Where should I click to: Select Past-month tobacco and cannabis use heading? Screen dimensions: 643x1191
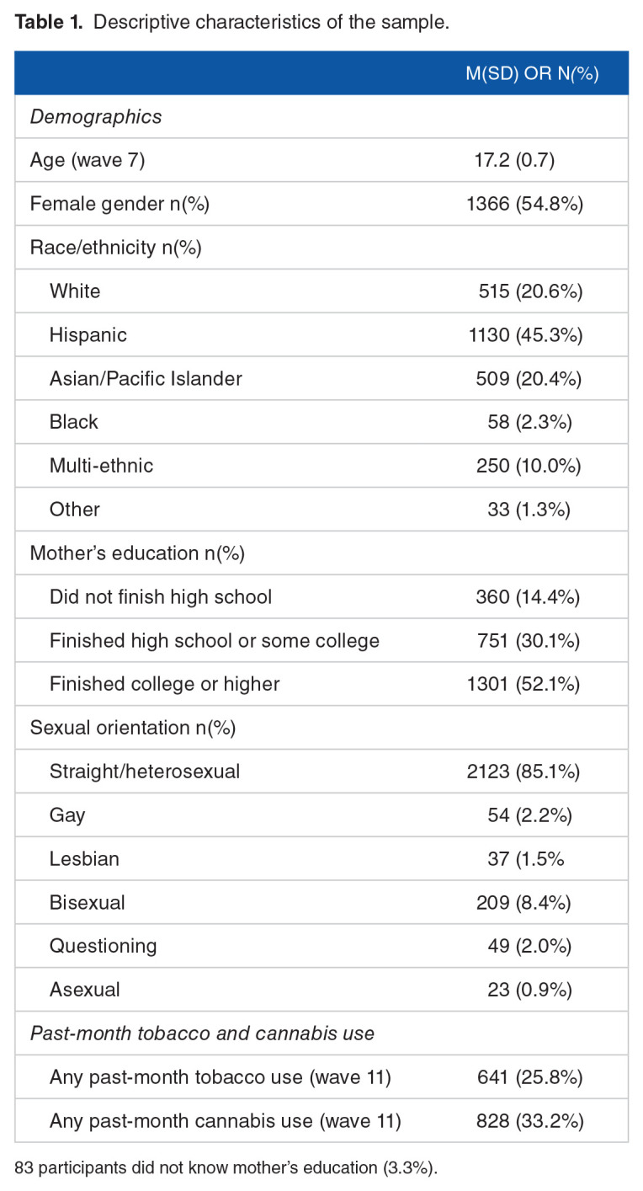tap(202, 1033)
